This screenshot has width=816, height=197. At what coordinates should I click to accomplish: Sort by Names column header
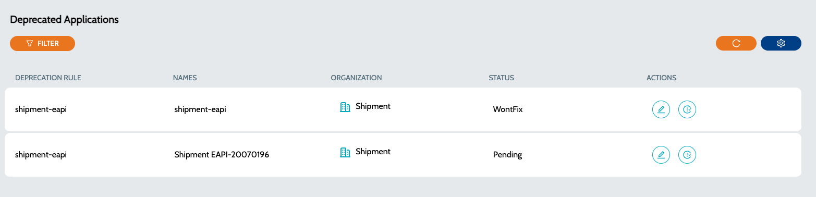[185, 78]
